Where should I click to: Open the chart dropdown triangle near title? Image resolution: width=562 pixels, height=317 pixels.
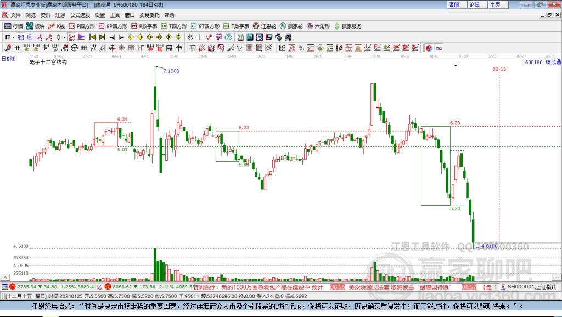pyautogui.click(x=456, y=66)
